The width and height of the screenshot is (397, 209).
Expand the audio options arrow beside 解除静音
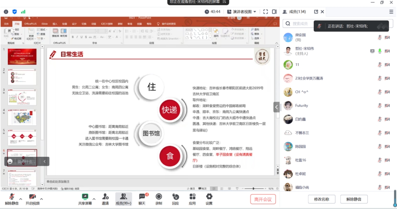21,199
